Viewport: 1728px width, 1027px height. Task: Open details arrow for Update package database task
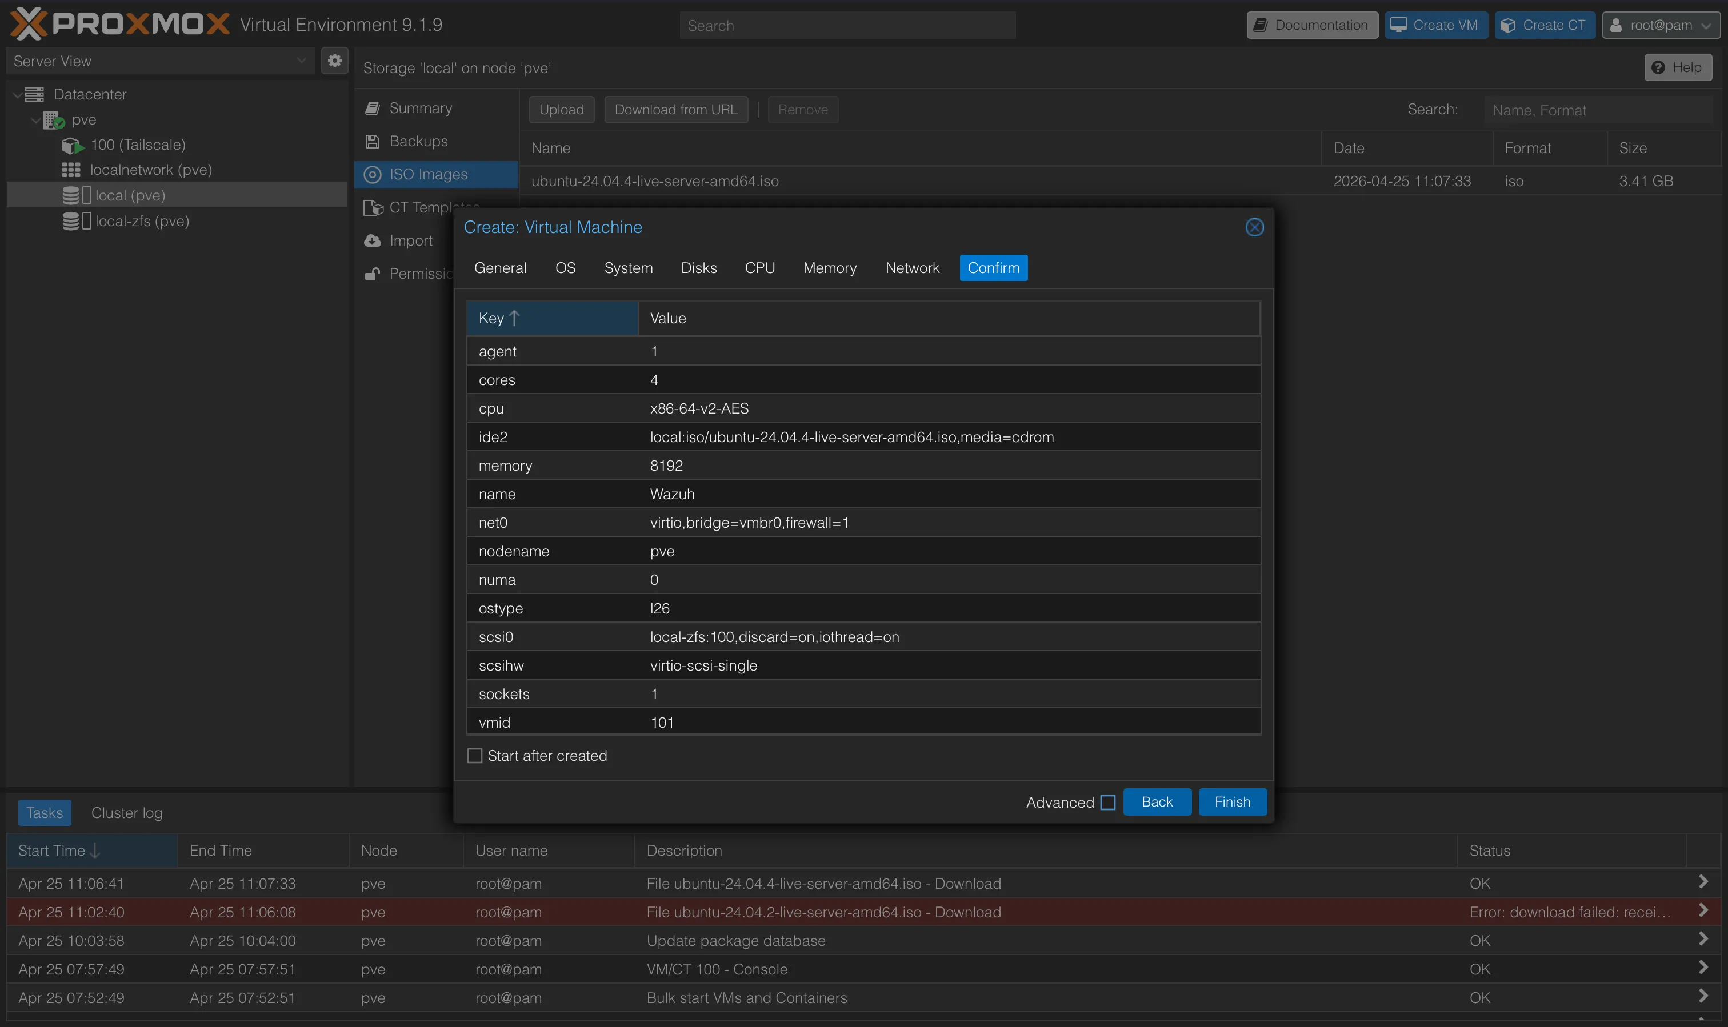pyautogui.click(x=1703, y=939)
